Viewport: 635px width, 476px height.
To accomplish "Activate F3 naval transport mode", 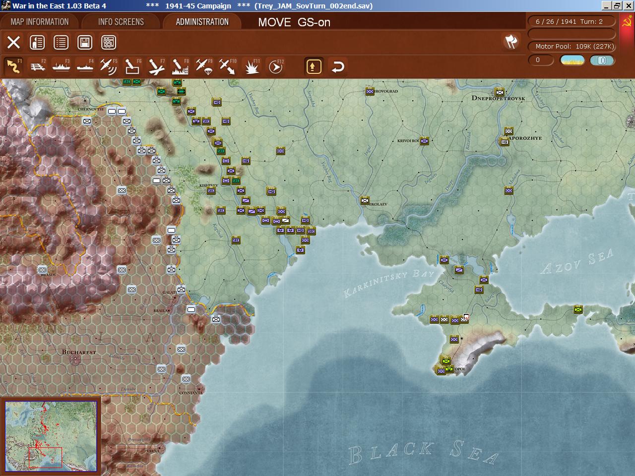I will point(61,66).
